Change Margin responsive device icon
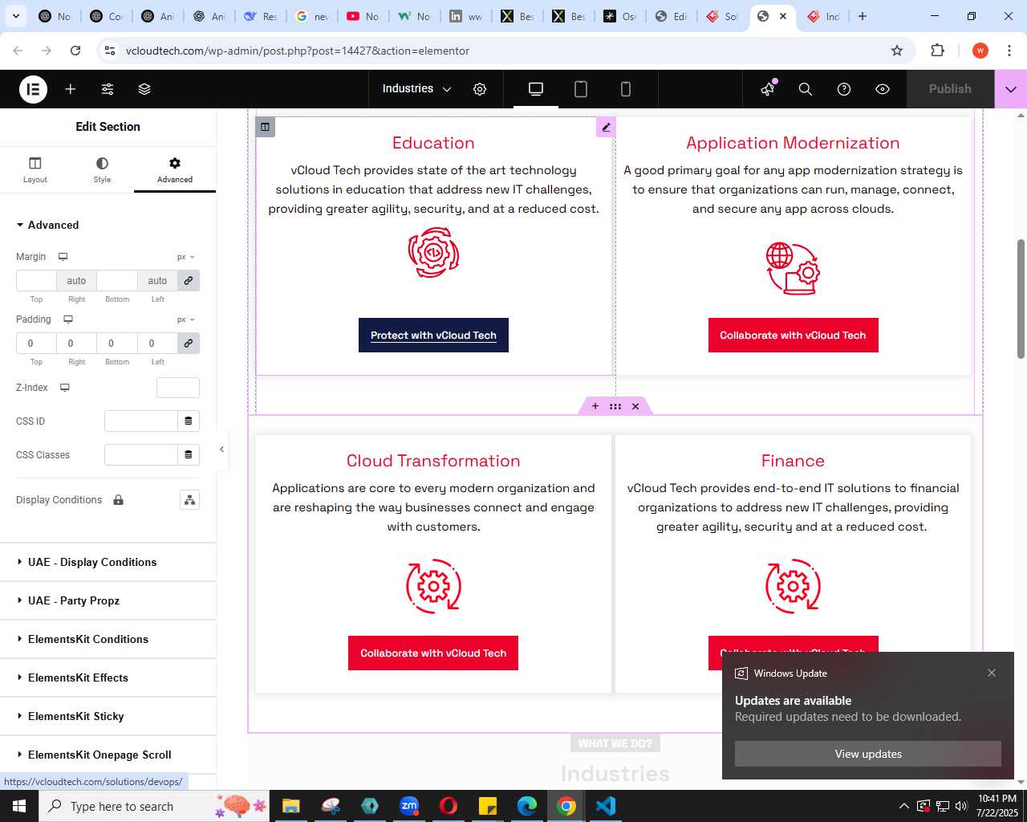Image resolution: width=1027 pixels, height=822 pixels. (x=63, y=257)
